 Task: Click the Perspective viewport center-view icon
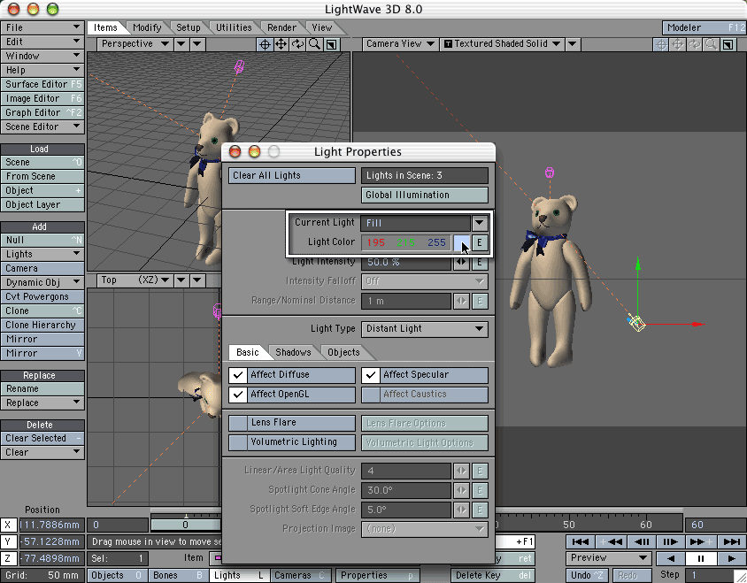(x=265, y=44)
